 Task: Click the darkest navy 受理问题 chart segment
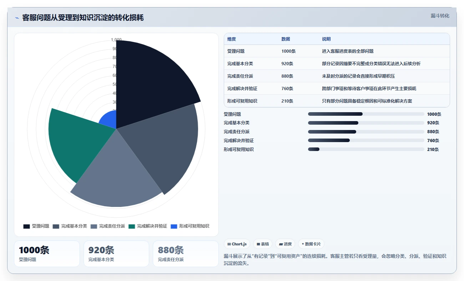[x=150, y=82]
